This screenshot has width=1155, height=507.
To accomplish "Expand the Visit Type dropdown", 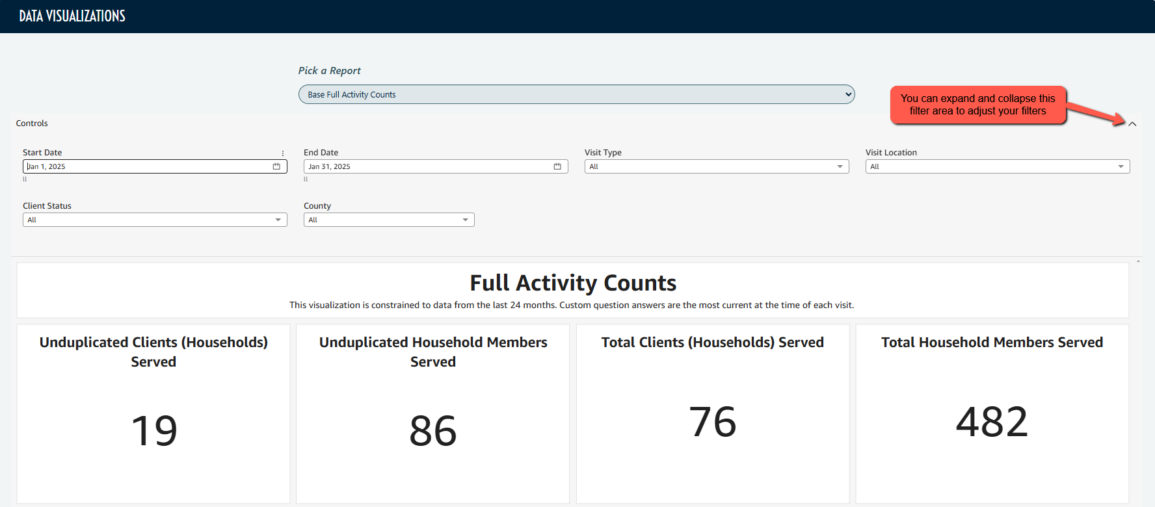I will [717, 166].
